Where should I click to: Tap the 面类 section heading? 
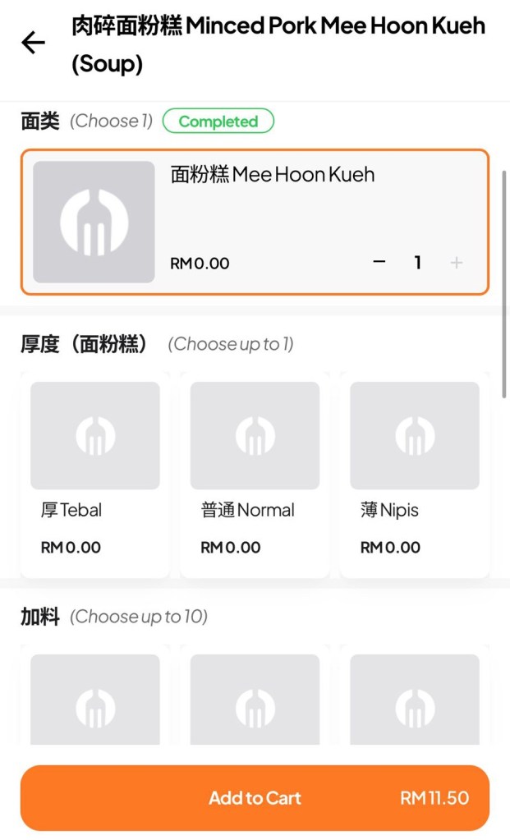pos(40,122)
